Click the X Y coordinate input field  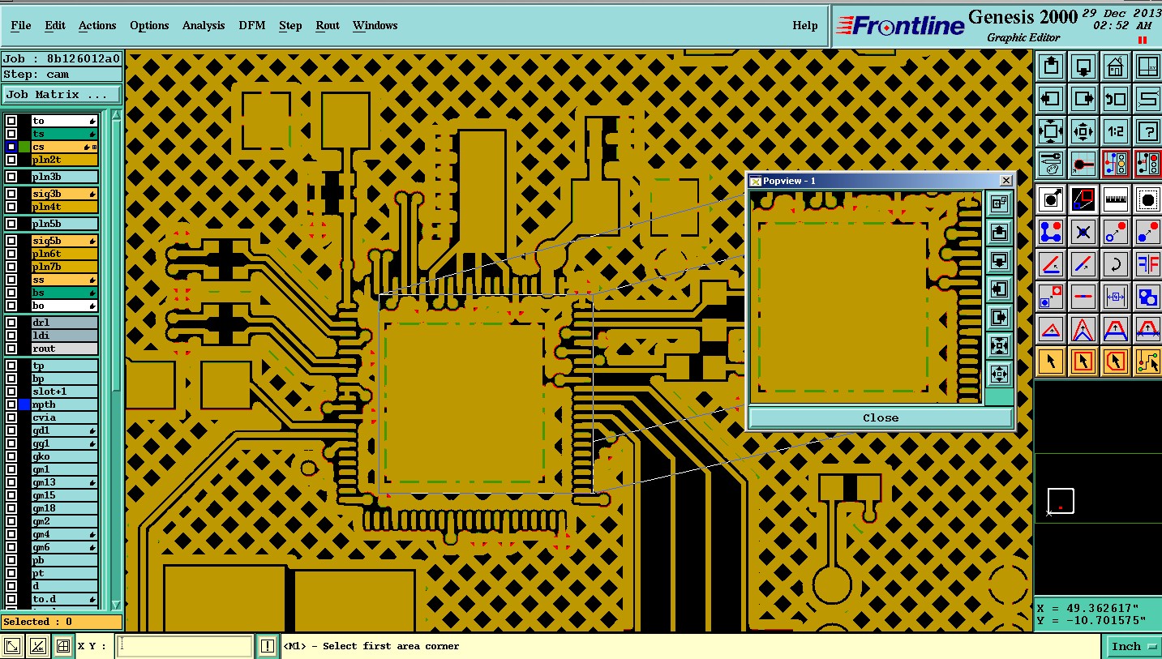[x=185, y=646]
